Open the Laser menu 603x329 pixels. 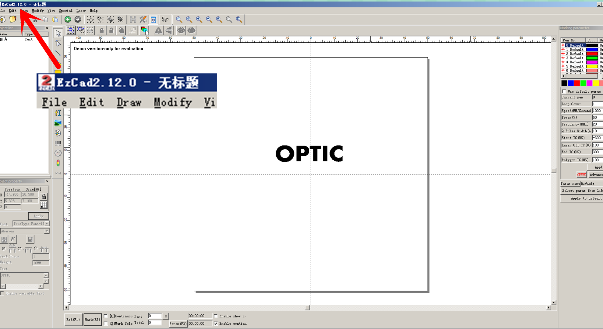[81, 11]
